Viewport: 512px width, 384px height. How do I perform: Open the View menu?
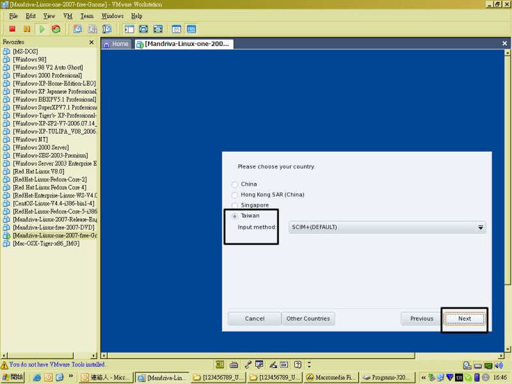point(49,16)
